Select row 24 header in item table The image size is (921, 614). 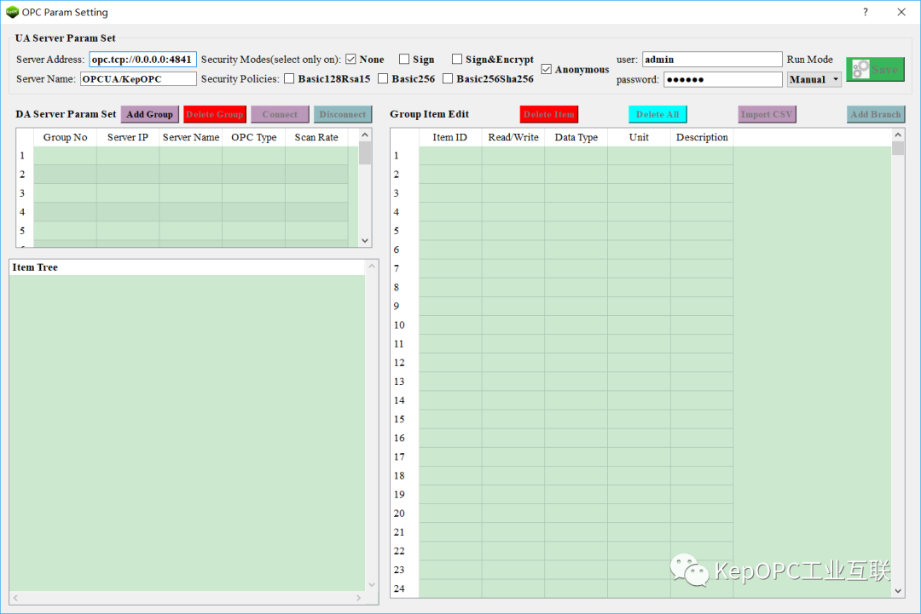pyautogui.click(x=405, y=588)
